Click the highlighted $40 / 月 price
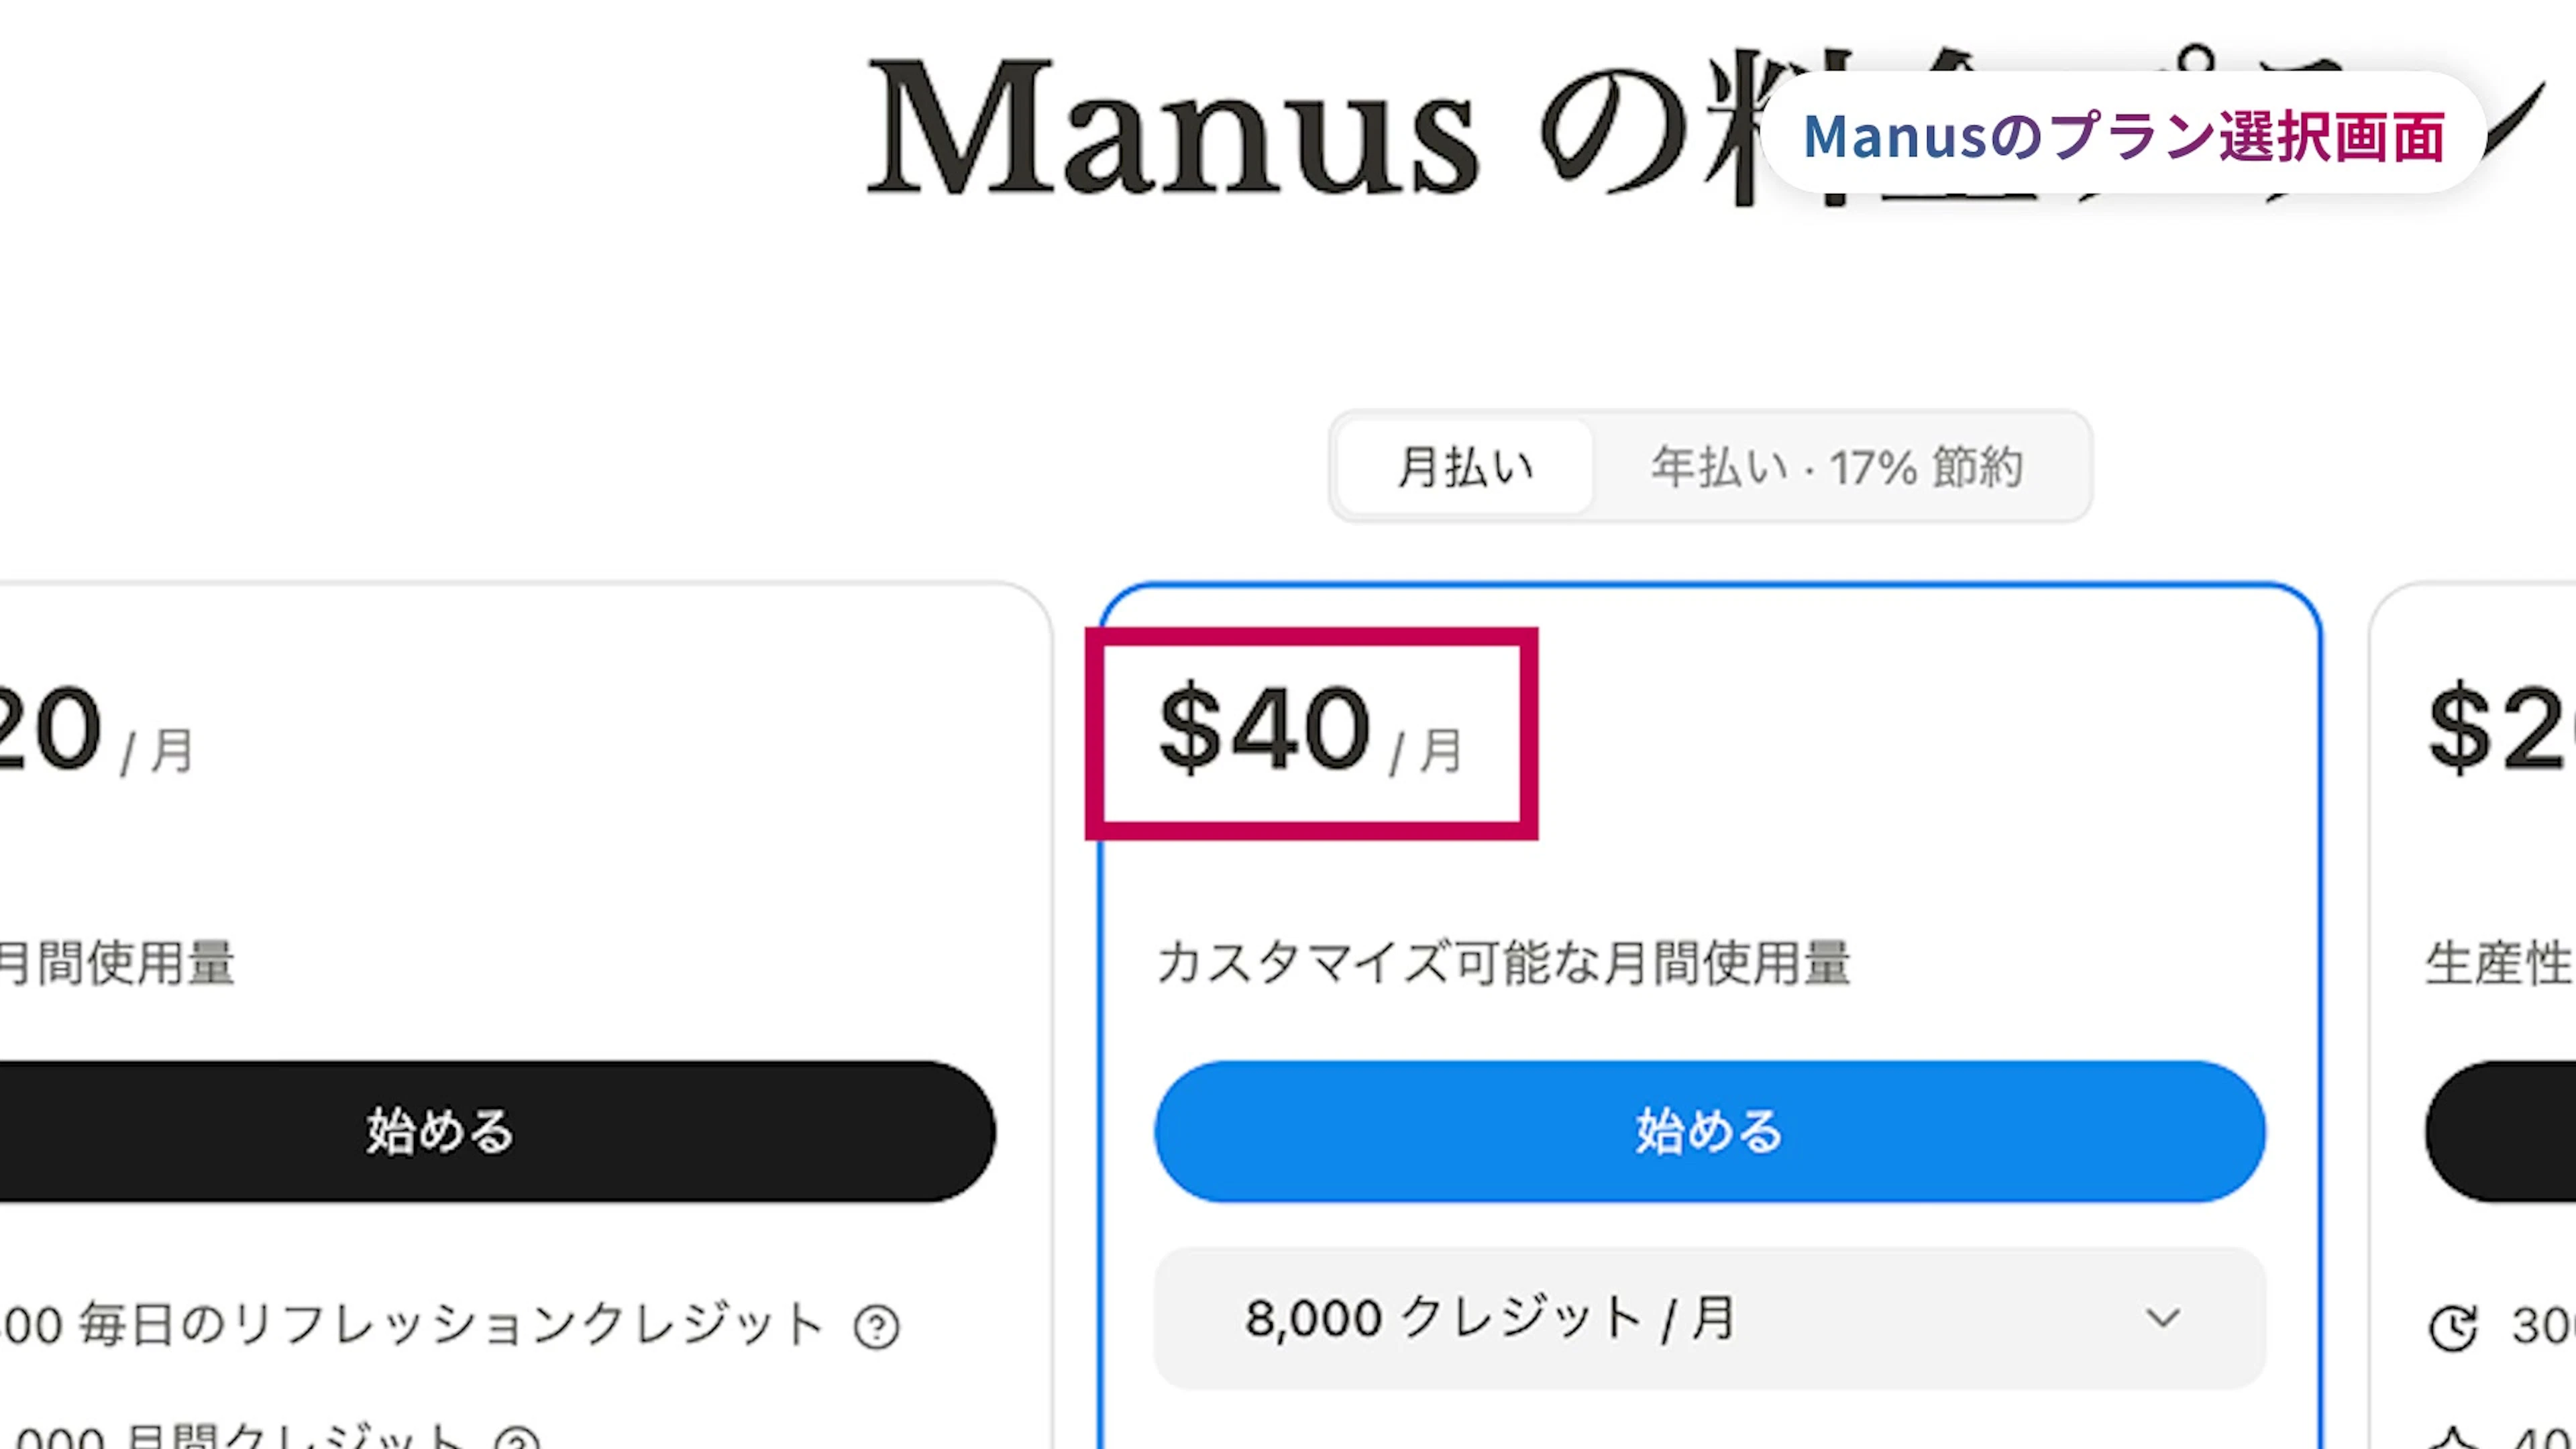The height and width of the screenshot is (1449, 2576). [1310, 733]
